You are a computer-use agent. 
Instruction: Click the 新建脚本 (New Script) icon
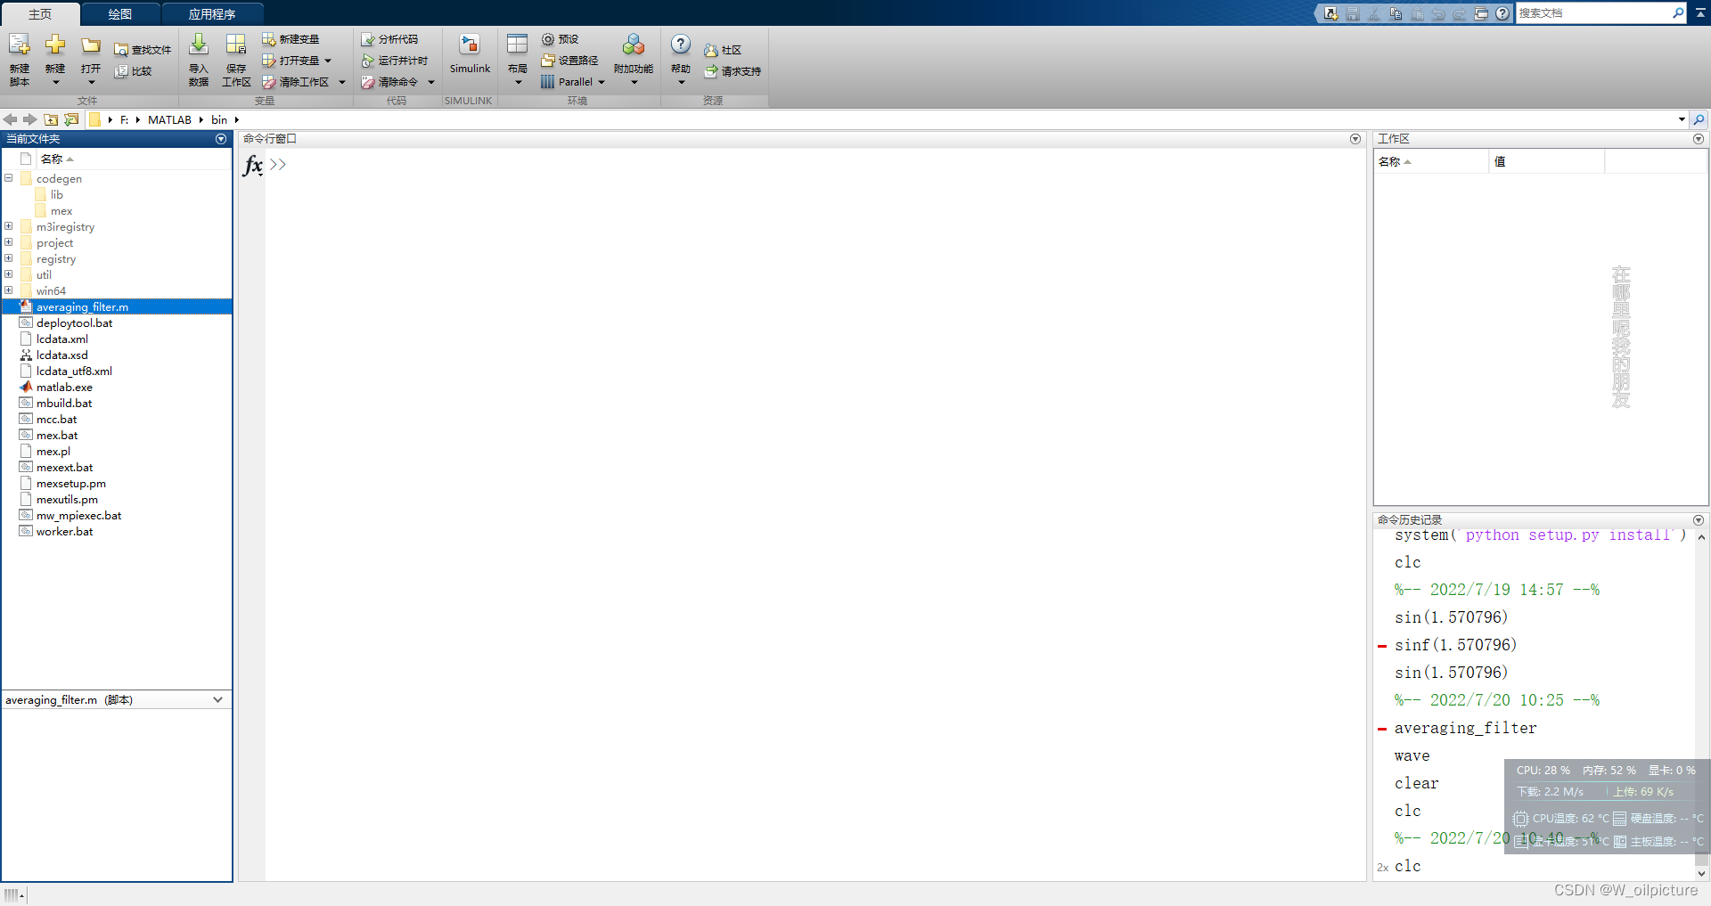(20, 45)
